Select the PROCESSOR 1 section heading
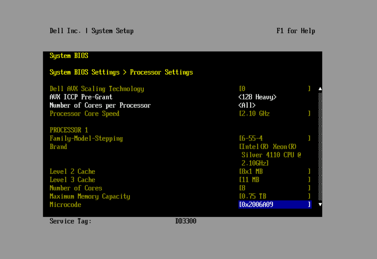This screenshot has width=377, height=259. pos(69,130)
